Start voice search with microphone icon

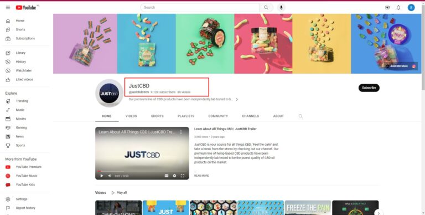tap(281, 8)
